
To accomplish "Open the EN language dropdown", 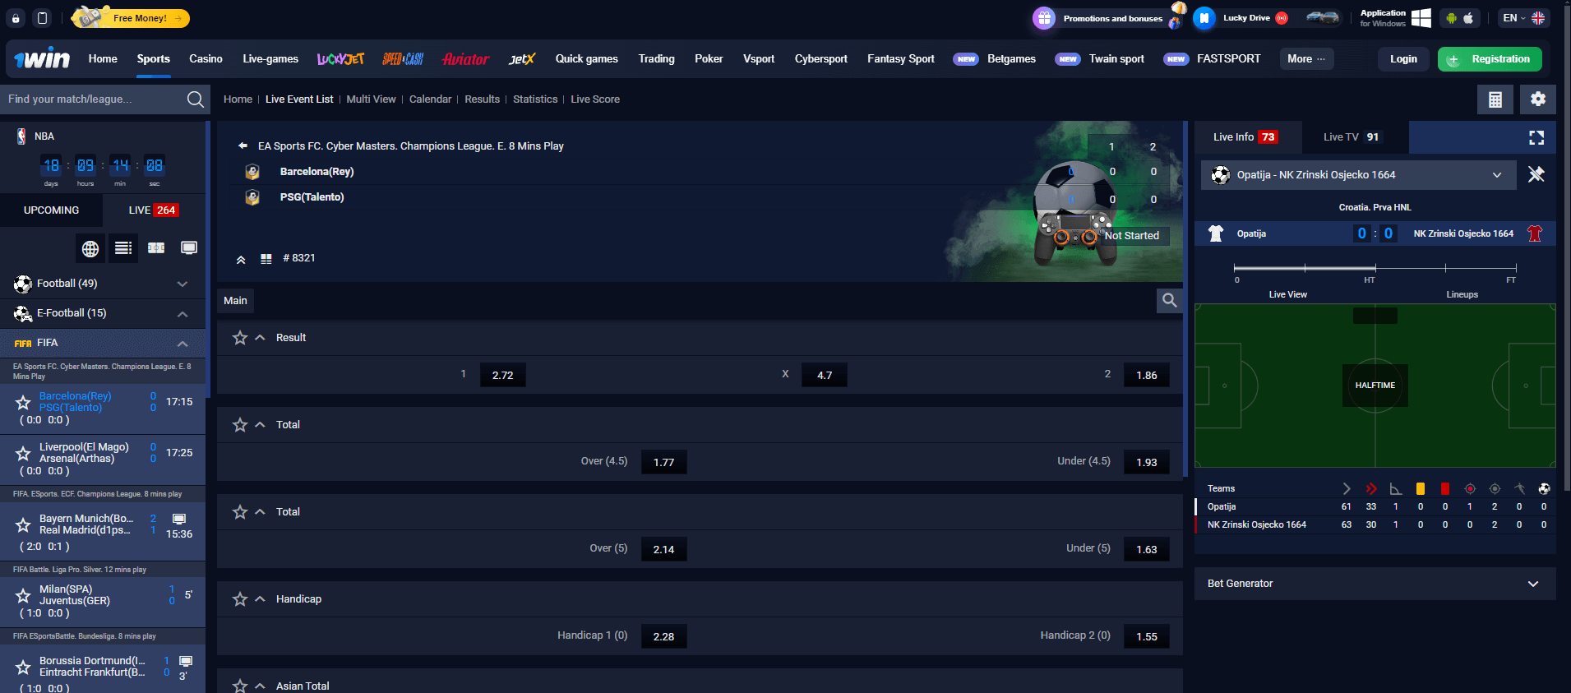I will pos(1523,18).
